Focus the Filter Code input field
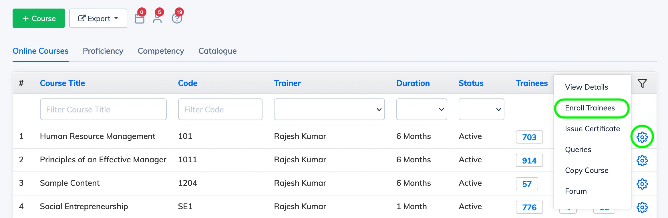Image resolution: width=668 pixels, height=218 pixels. pyautogui.click(x=220, y=109)
